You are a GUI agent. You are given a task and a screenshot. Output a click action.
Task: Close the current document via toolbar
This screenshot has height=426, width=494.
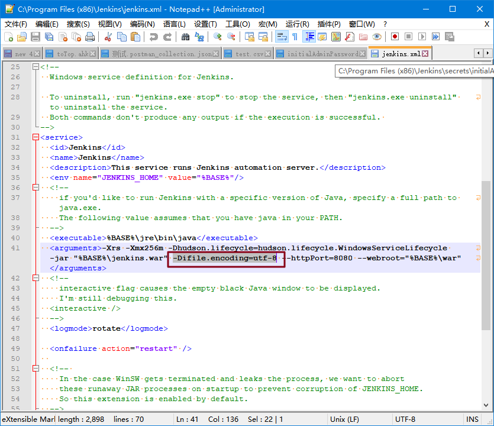pos(63,37)
